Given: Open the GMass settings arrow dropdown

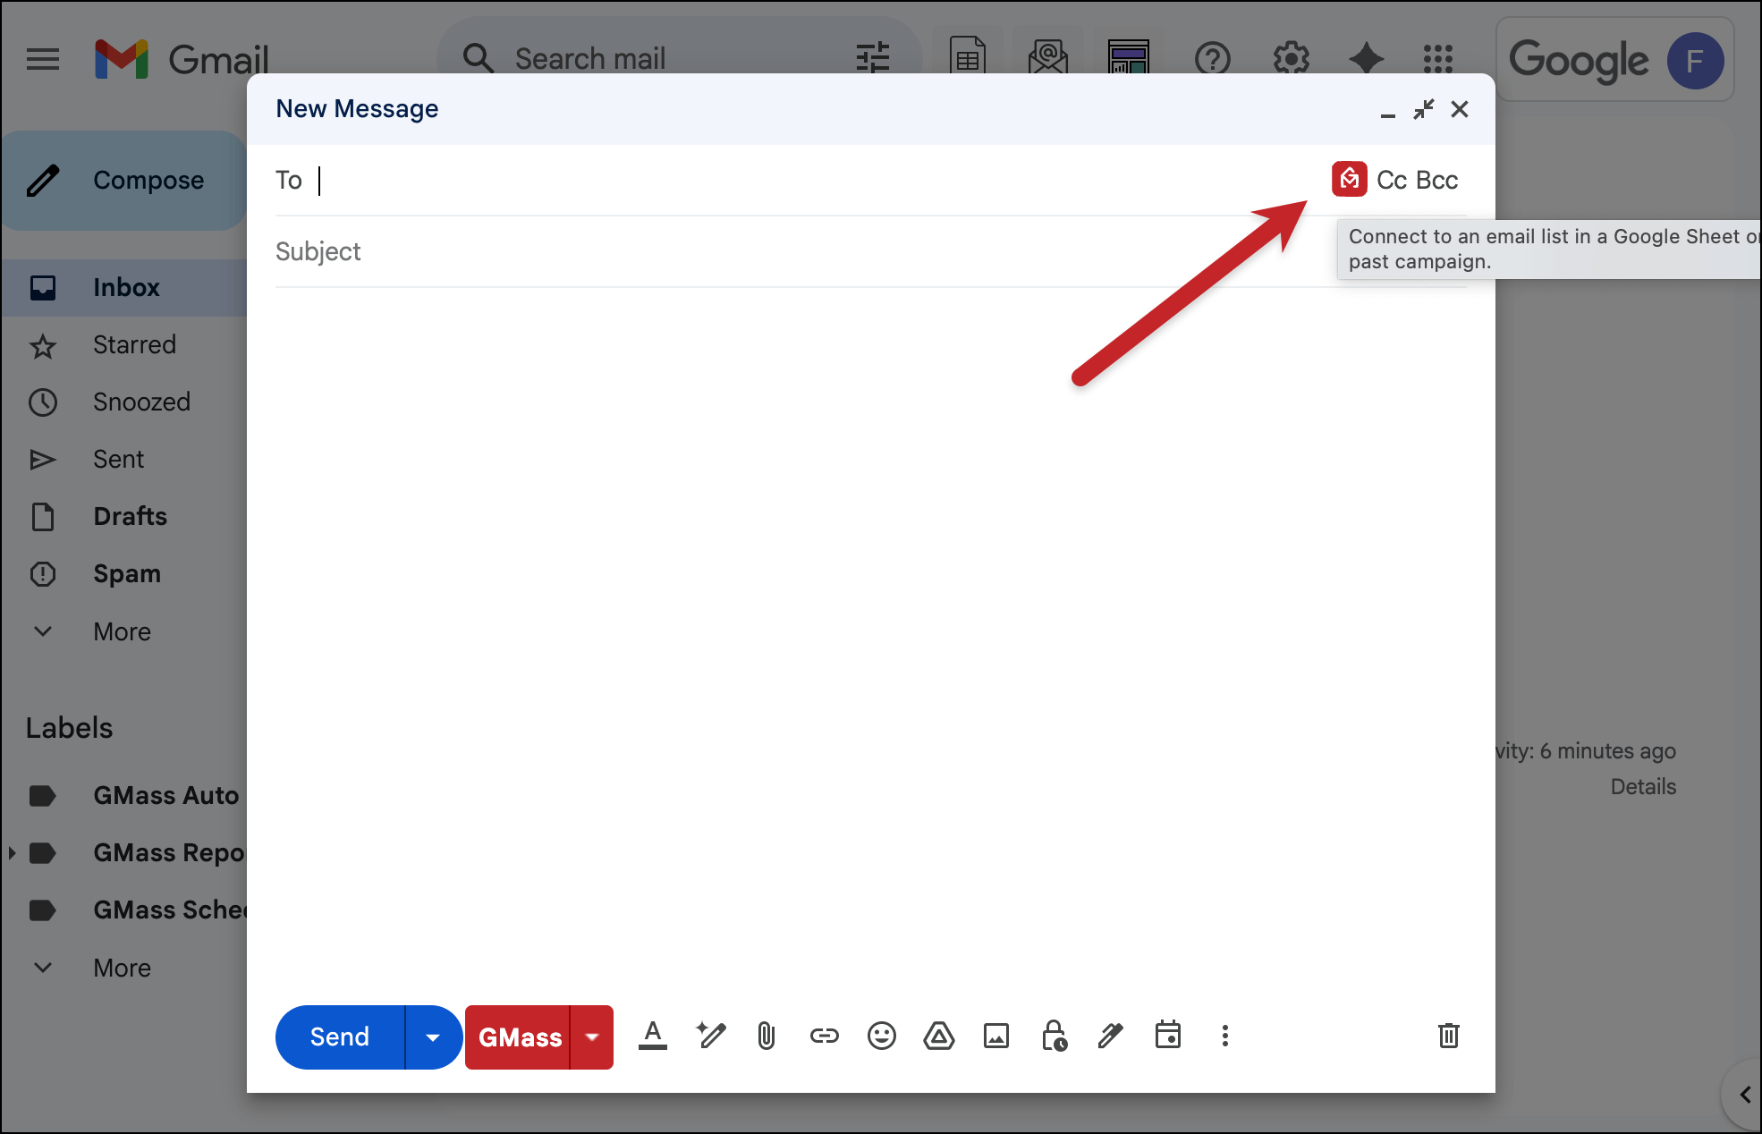Looking at the screenshot, I should point(592,1037).
